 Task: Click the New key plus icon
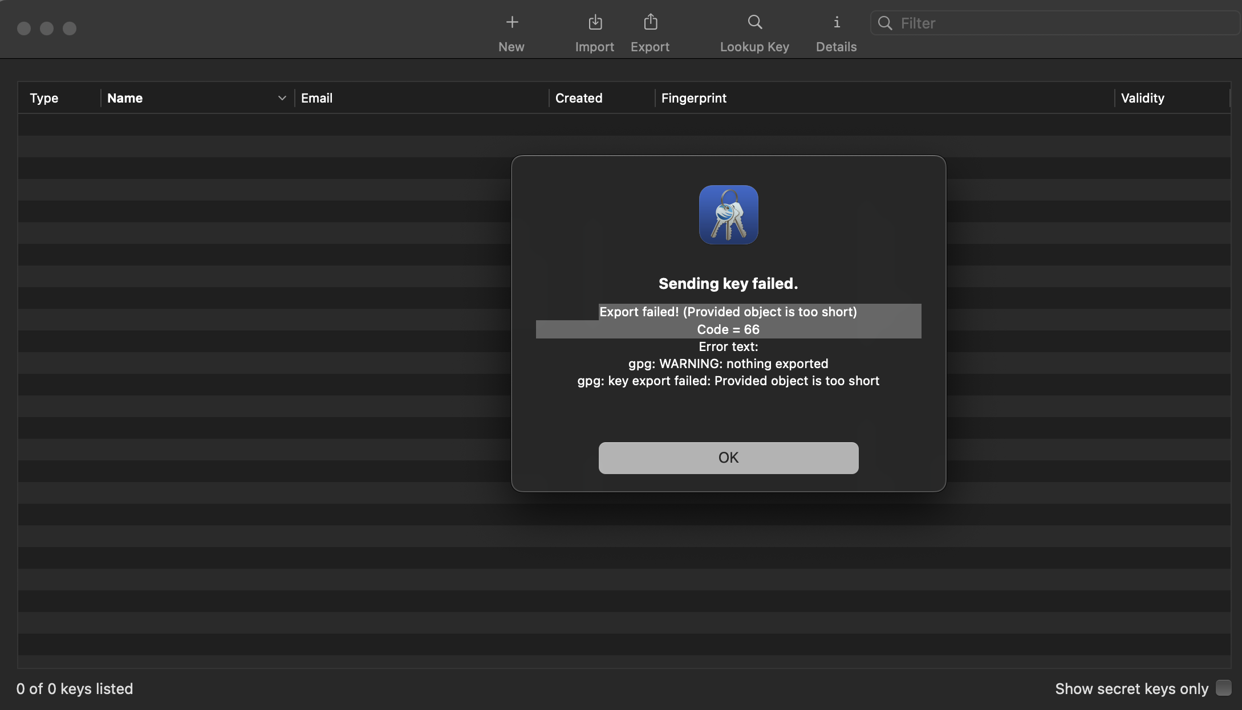pyautogui.click(x=512, y=22)
